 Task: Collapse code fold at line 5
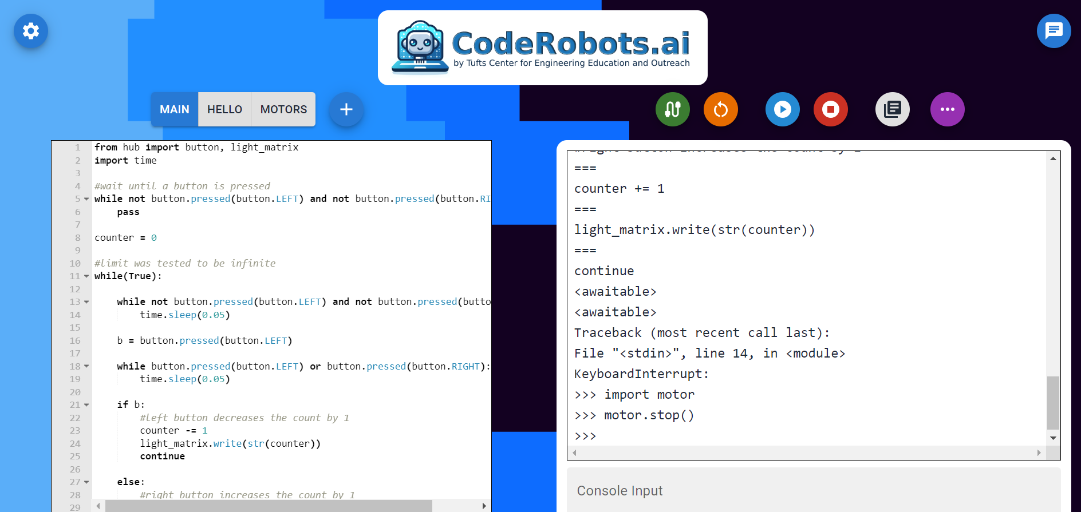(x=86, y=199)
